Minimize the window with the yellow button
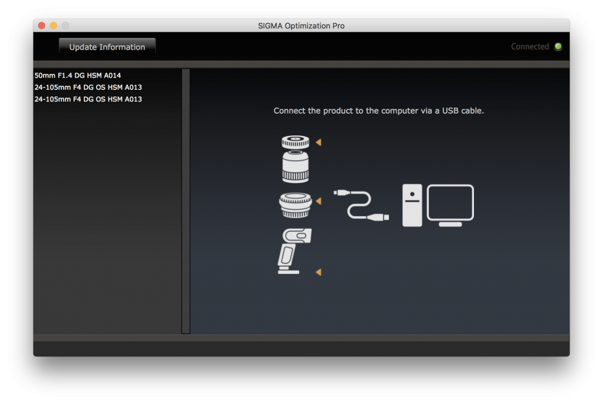Image resolution: width=603 pixels, height=404 pixels. pos(54,25)
